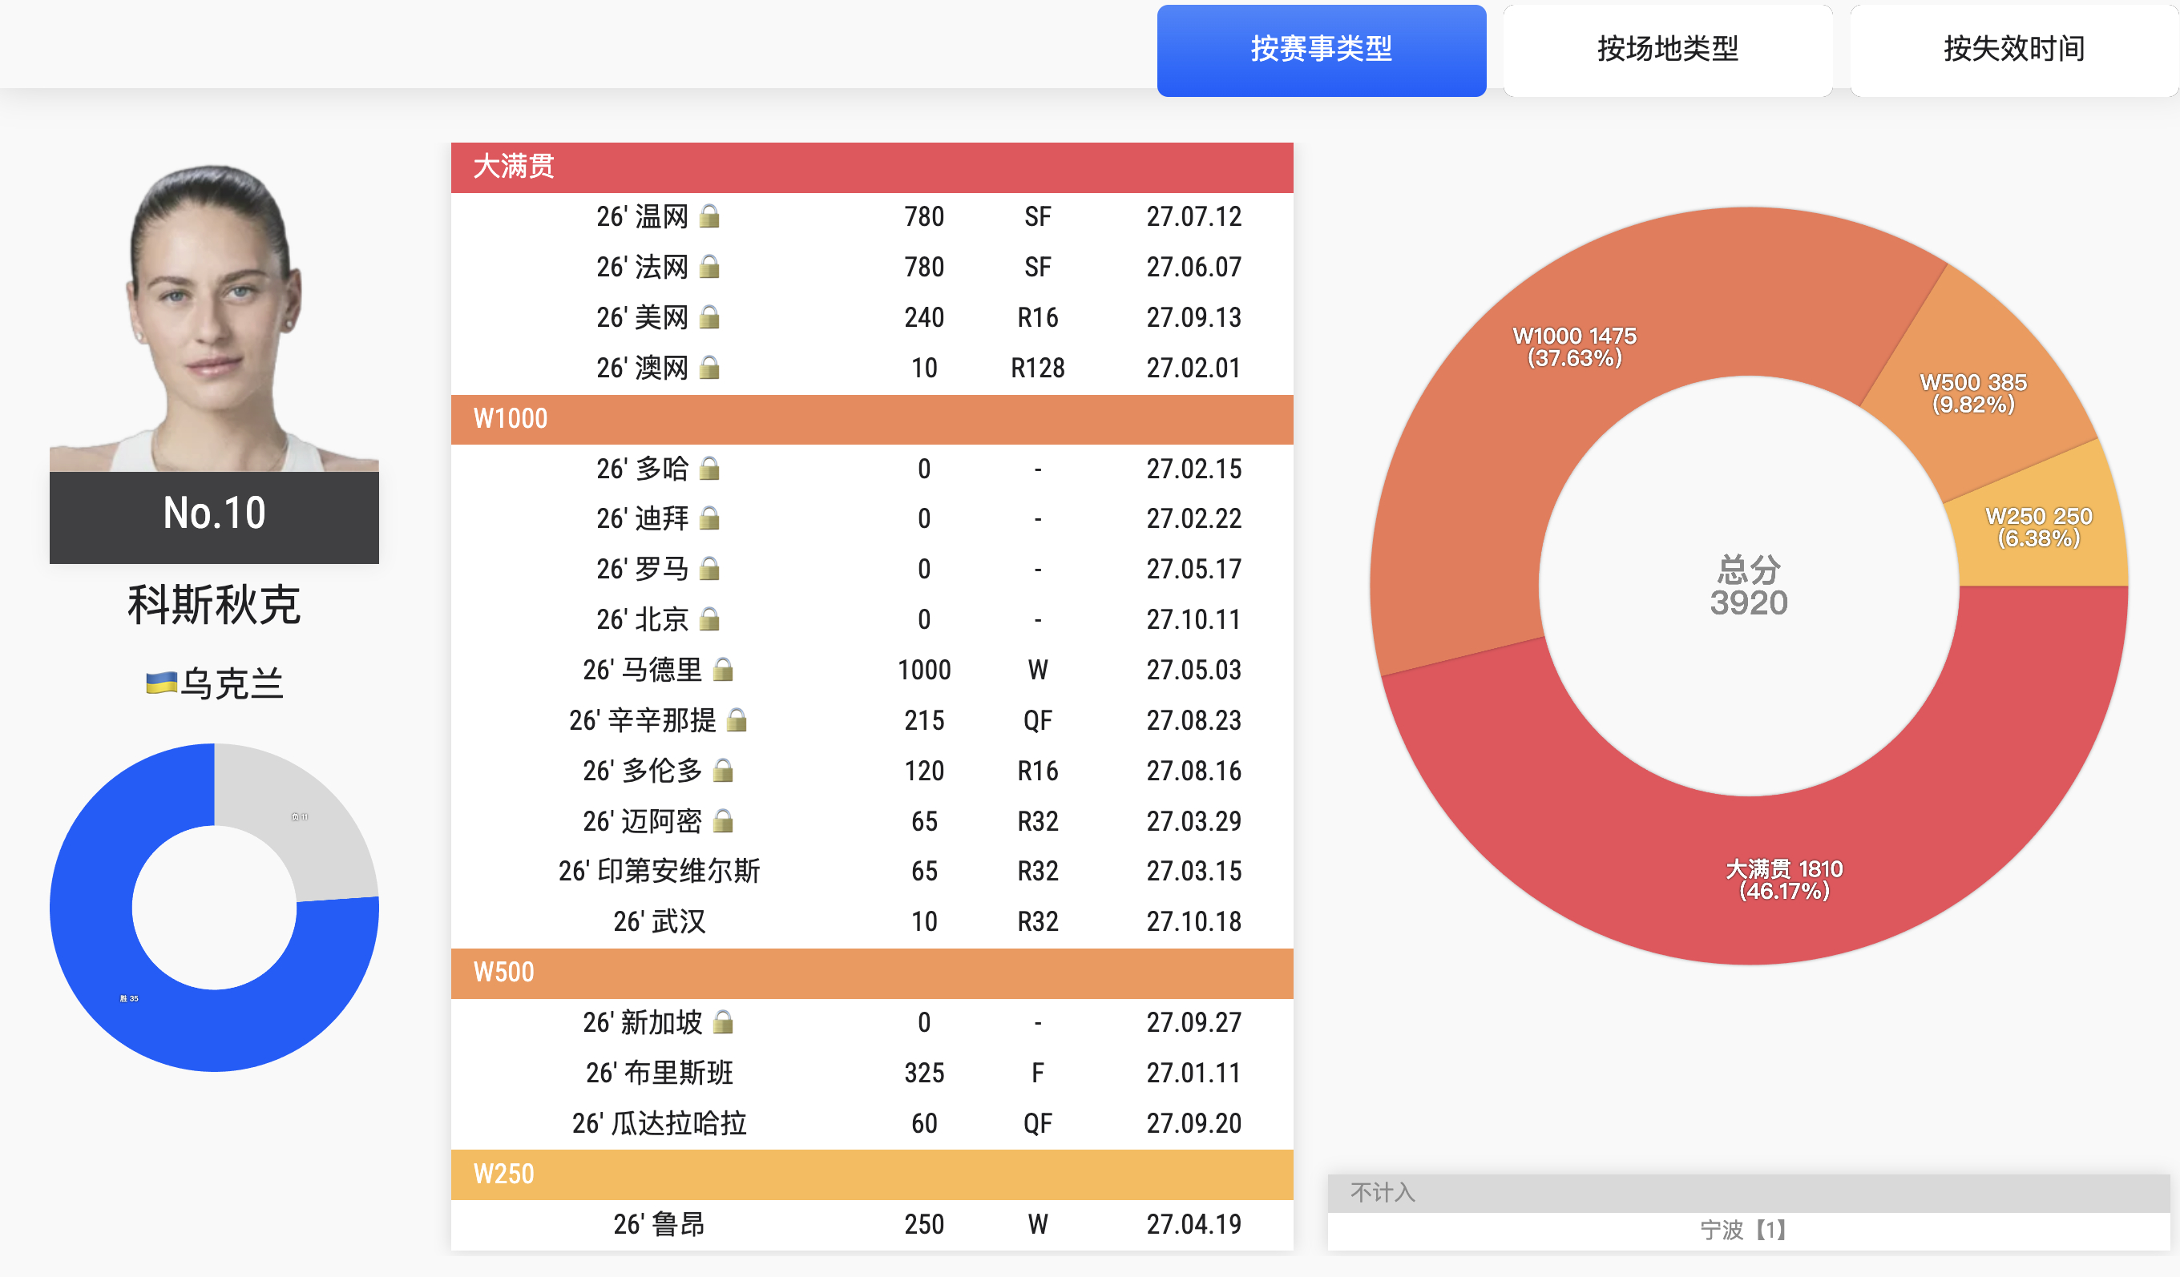Click the lock icon beside 26' 美网
Image resolution: width=2180 pixels, height=1277 pixels.
coord(709,316)
